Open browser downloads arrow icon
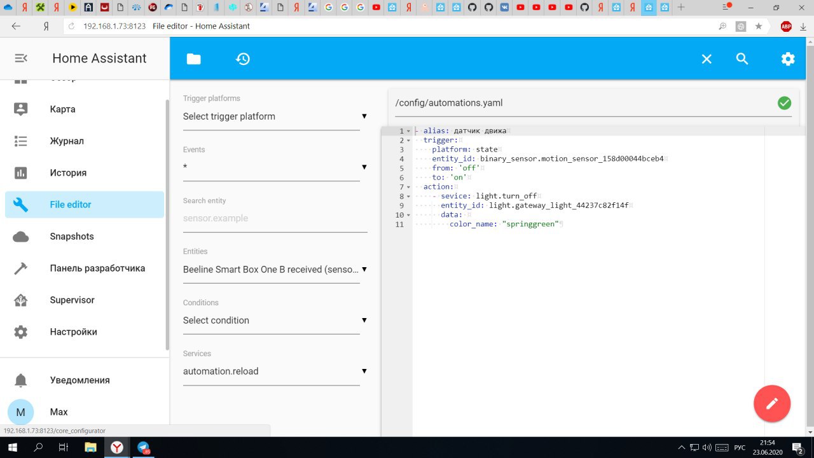 point(803,26)
